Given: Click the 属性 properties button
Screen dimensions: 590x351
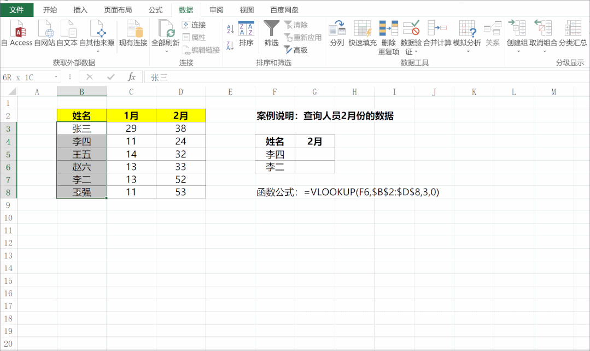Looking at the screenshot, I should [x=194, y=37].
